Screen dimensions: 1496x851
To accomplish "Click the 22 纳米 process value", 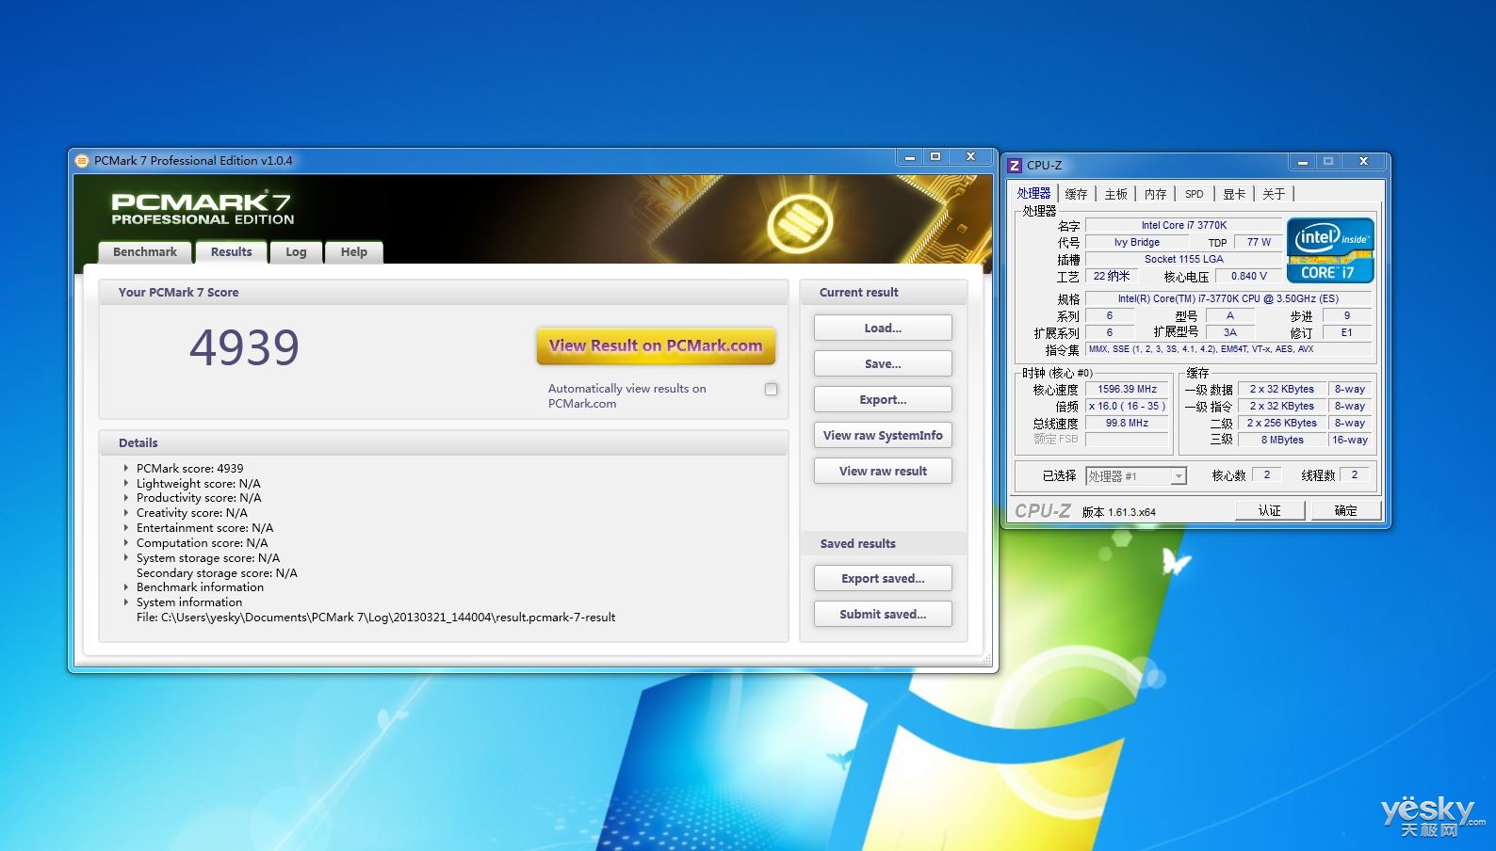I will [x=1112, y=276].
